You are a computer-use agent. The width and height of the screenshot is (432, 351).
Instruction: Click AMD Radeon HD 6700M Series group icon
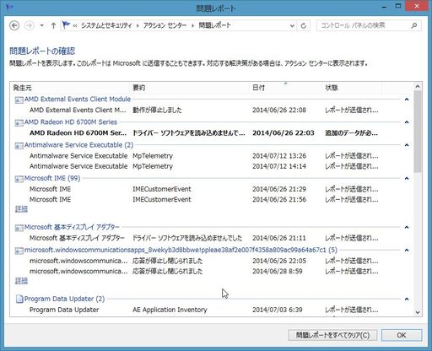click(x=19, y=122)
